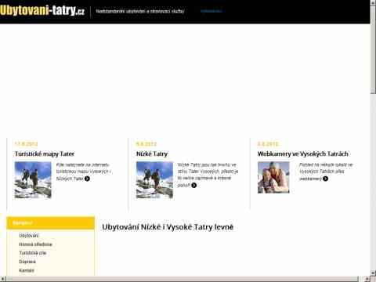The image size is (376, 282).
Task: Open hikers thumbnail under Turistické mapy Tater
Action: pos(33,180)
